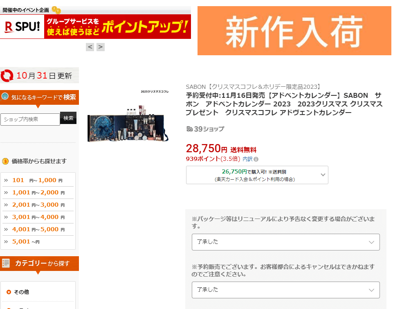Click the magnifier icon on 気になるキーワードで検索
This screenshot has height=309, width=393.
5,96
